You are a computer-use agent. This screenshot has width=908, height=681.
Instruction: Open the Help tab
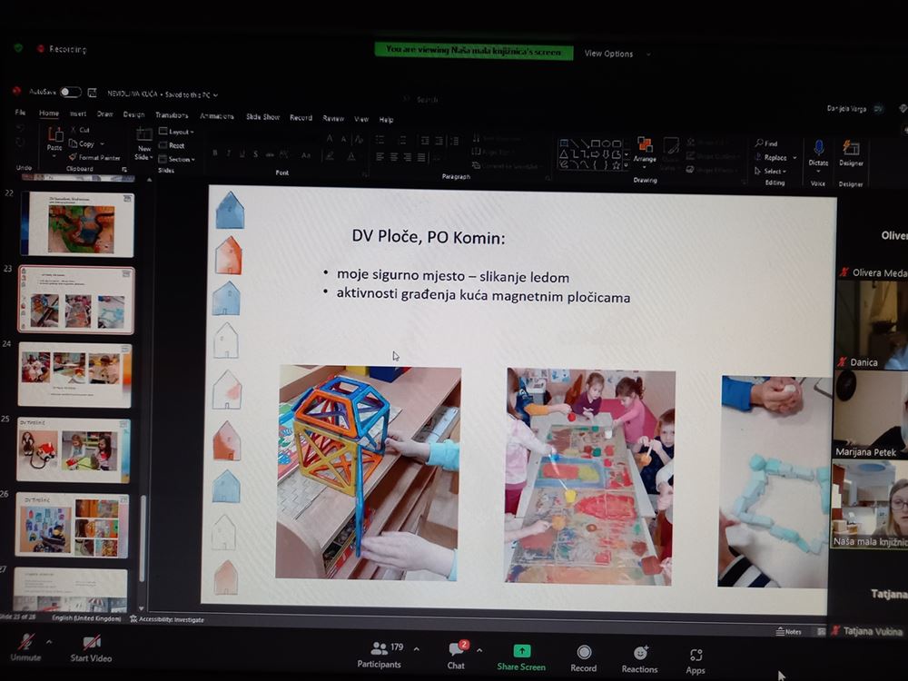pyautogui.click(x=386, y=119)
